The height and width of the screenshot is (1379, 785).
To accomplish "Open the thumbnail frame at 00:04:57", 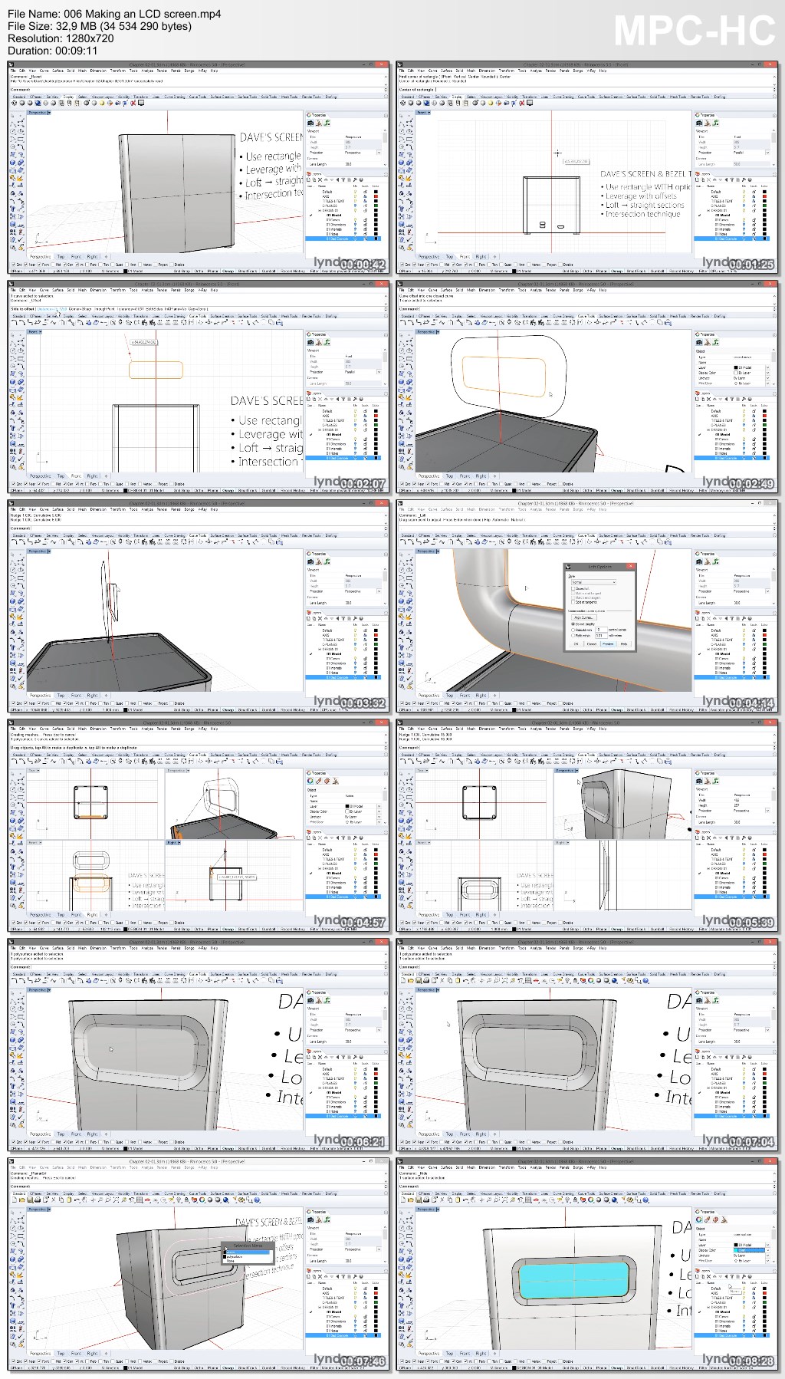I will 199,824.
